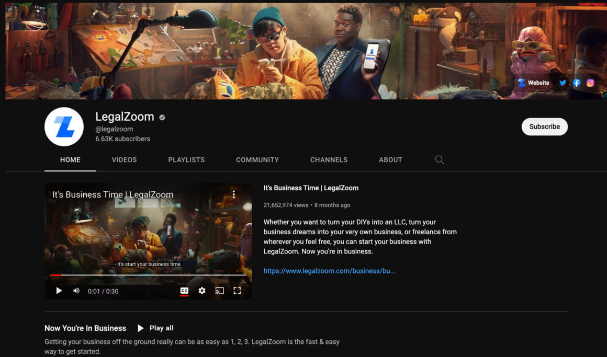This screenshot has width=607, height=357.
Task: Click the video title overlay in player
Action: [x=113, y=194]
